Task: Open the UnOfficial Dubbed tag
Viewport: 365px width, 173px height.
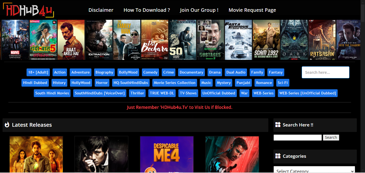Action: click(219, 93)
